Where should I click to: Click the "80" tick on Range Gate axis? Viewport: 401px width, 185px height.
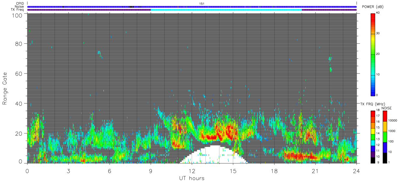19,44
